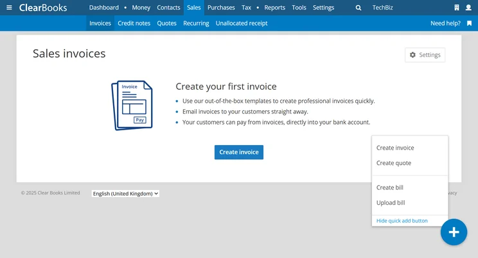The height and width of the screenshot is (258, 478).
Task: Click the invoice document illustration
Action: pos(132,105)
